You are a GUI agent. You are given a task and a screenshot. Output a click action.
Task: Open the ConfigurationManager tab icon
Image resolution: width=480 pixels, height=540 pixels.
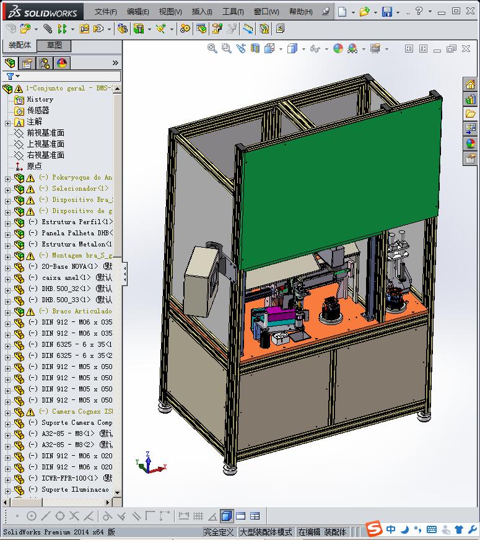(x=44, y=63)
